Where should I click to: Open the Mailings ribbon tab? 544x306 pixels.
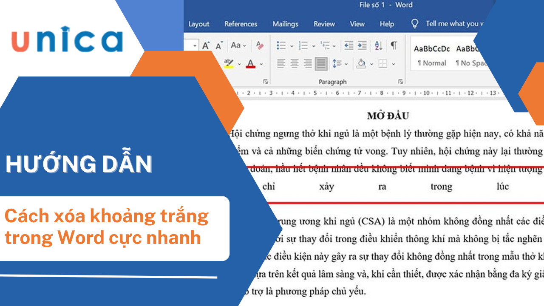tap(285, 24)
